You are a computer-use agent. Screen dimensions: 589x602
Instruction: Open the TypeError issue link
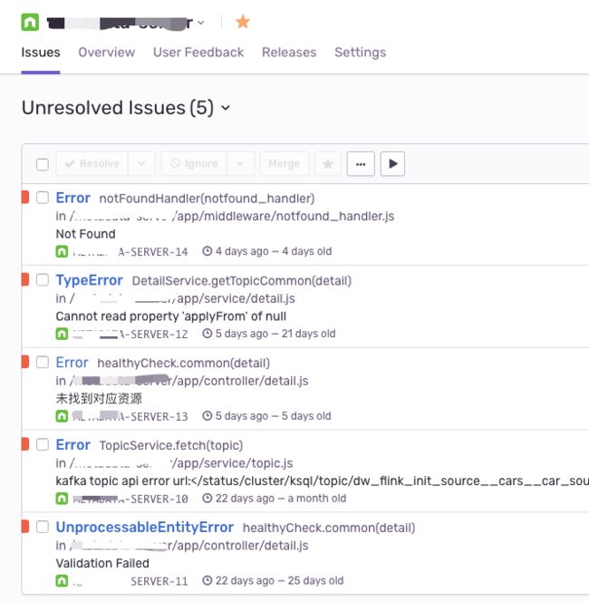89,280
